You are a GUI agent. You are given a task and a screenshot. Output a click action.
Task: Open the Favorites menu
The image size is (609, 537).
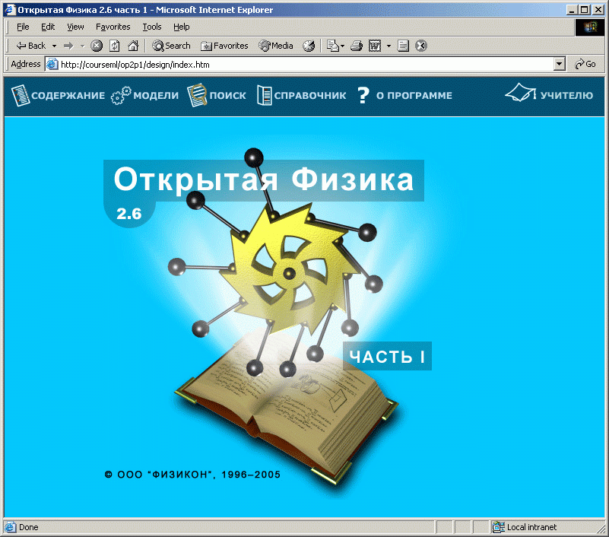coord(113,27)
